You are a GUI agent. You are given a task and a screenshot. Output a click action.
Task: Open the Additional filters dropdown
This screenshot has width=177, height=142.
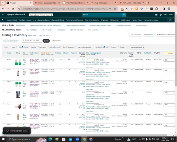[137, 47]
